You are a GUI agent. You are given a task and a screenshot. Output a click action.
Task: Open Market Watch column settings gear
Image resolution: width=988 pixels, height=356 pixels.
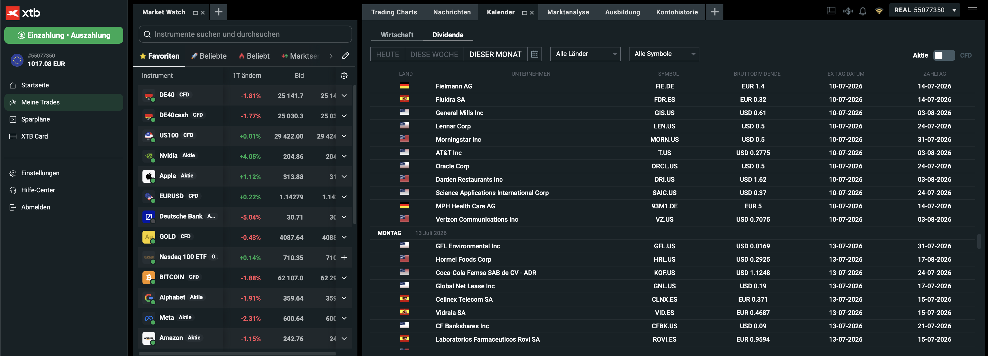(344, 76)
